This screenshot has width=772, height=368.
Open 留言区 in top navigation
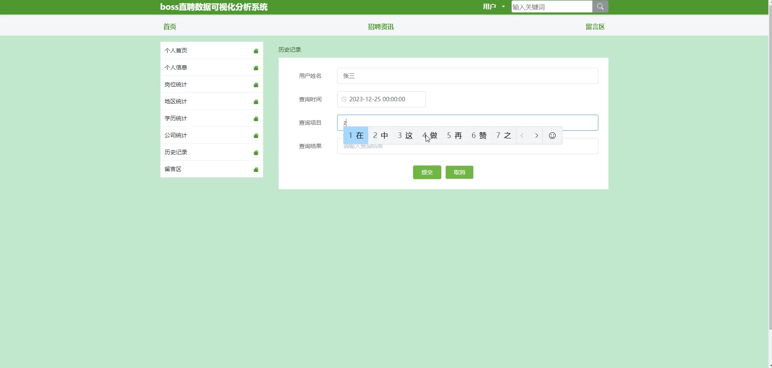click(x=595, y=27)
